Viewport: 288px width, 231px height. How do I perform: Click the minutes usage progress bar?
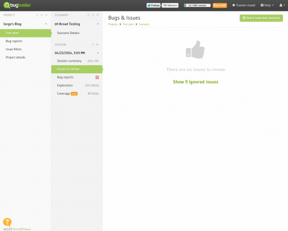coord(197,5)
